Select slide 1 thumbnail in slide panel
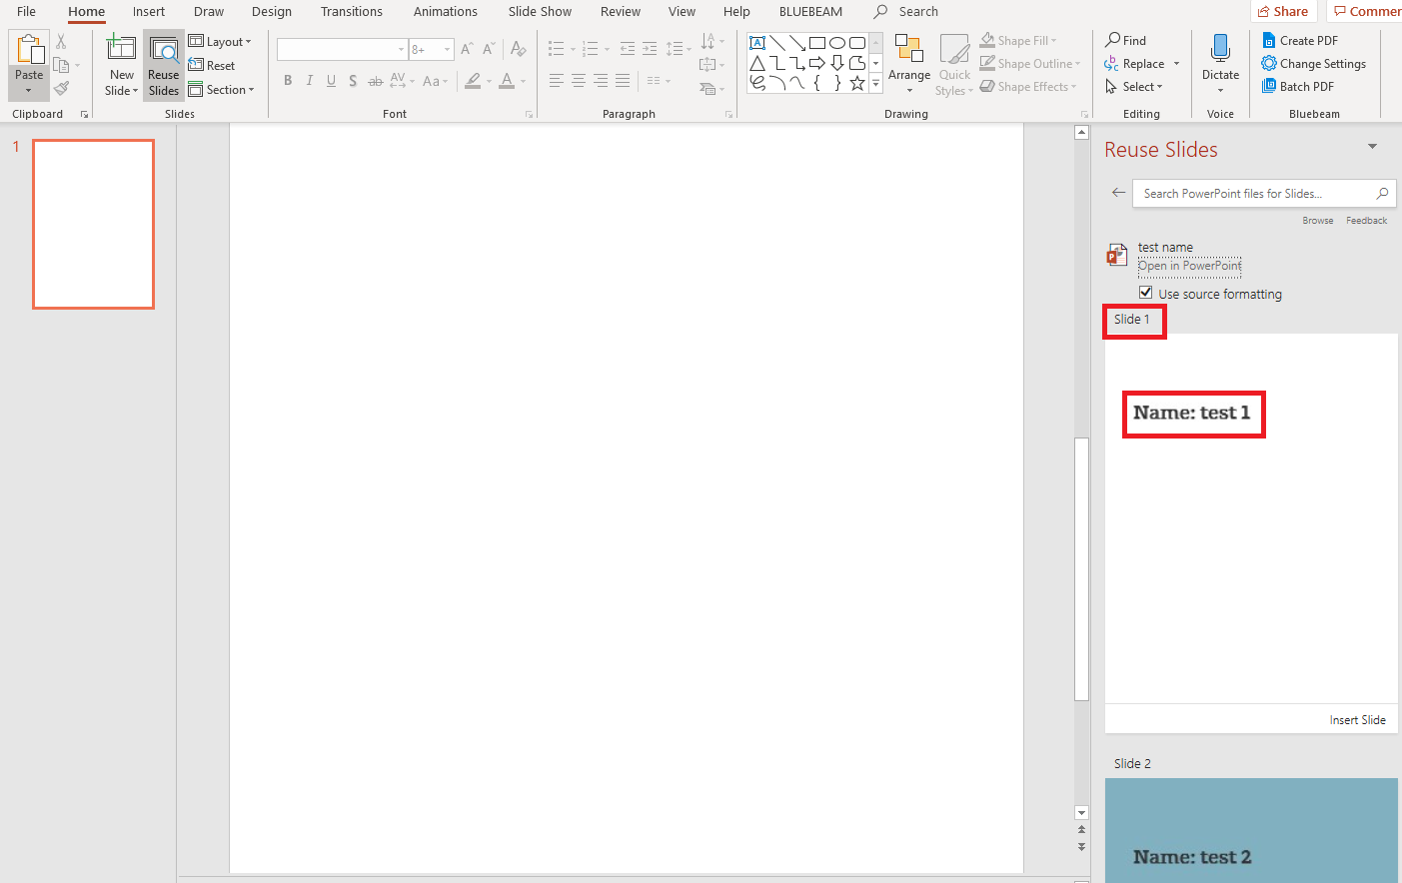Viewport: 1402px width, 883px height. (93, 224)
